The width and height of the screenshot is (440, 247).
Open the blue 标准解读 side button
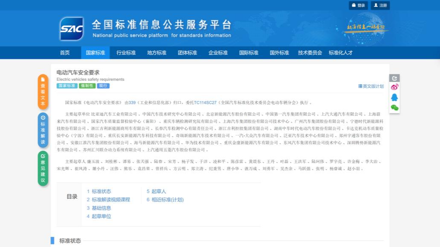43,130
